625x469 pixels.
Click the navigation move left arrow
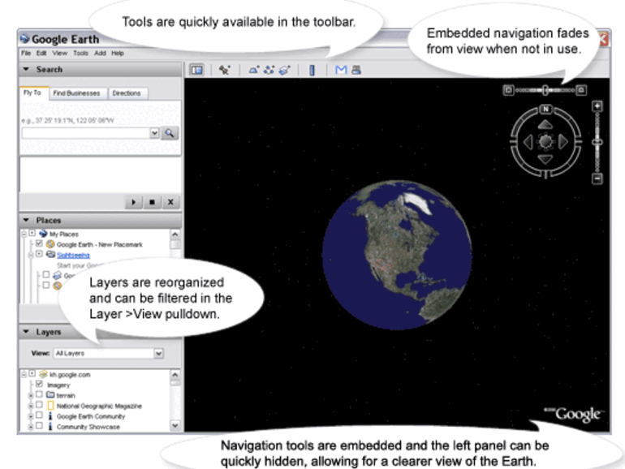(x=528, y=142)
